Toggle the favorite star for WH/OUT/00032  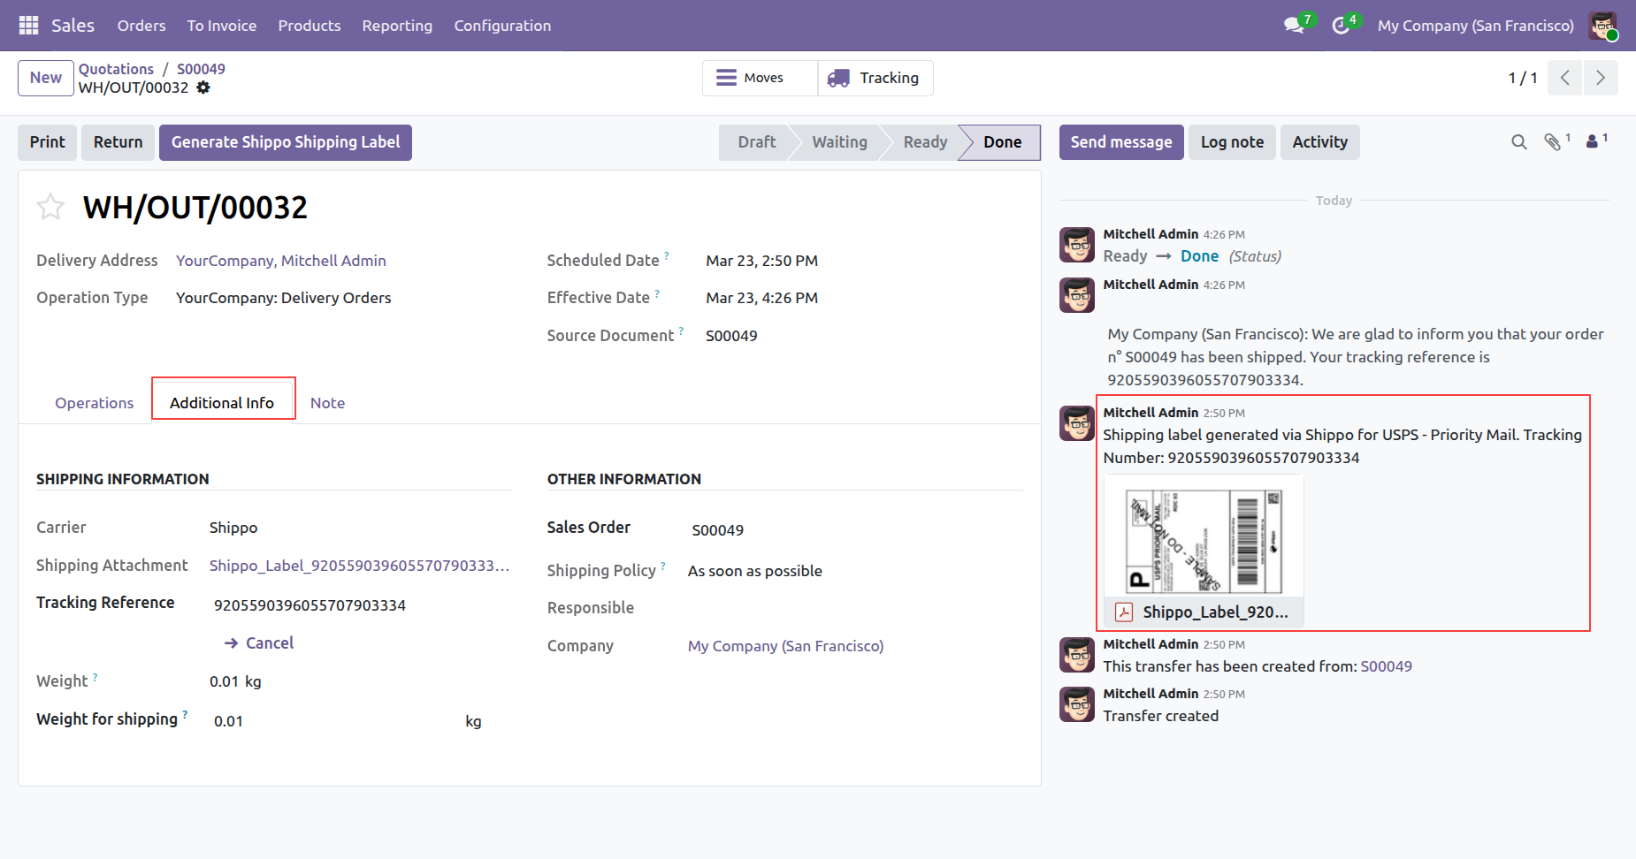tap(50, 208)
